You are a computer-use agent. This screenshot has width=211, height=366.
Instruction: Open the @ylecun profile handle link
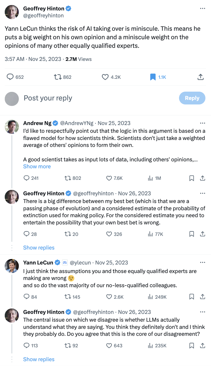click(80, 263)
